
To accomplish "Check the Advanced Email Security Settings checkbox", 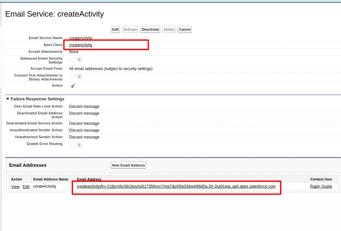I will tap(72, 59).
